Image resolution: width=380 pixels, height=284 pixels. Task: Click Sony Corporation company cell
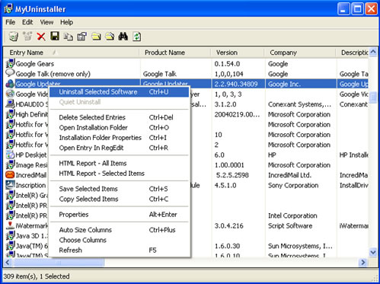coord(293,185)
